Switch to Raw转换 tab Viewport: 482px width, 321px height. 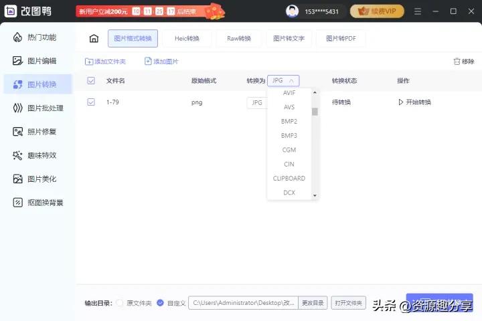click(239, 38)
